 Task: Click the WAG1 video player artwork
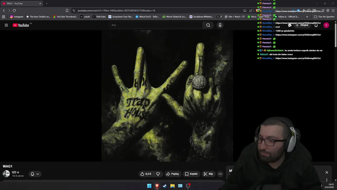pos(167,96)
